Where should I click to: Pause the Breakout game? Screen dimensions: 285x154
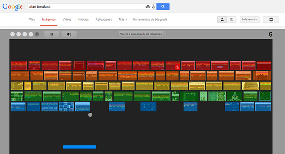point(52,34)
